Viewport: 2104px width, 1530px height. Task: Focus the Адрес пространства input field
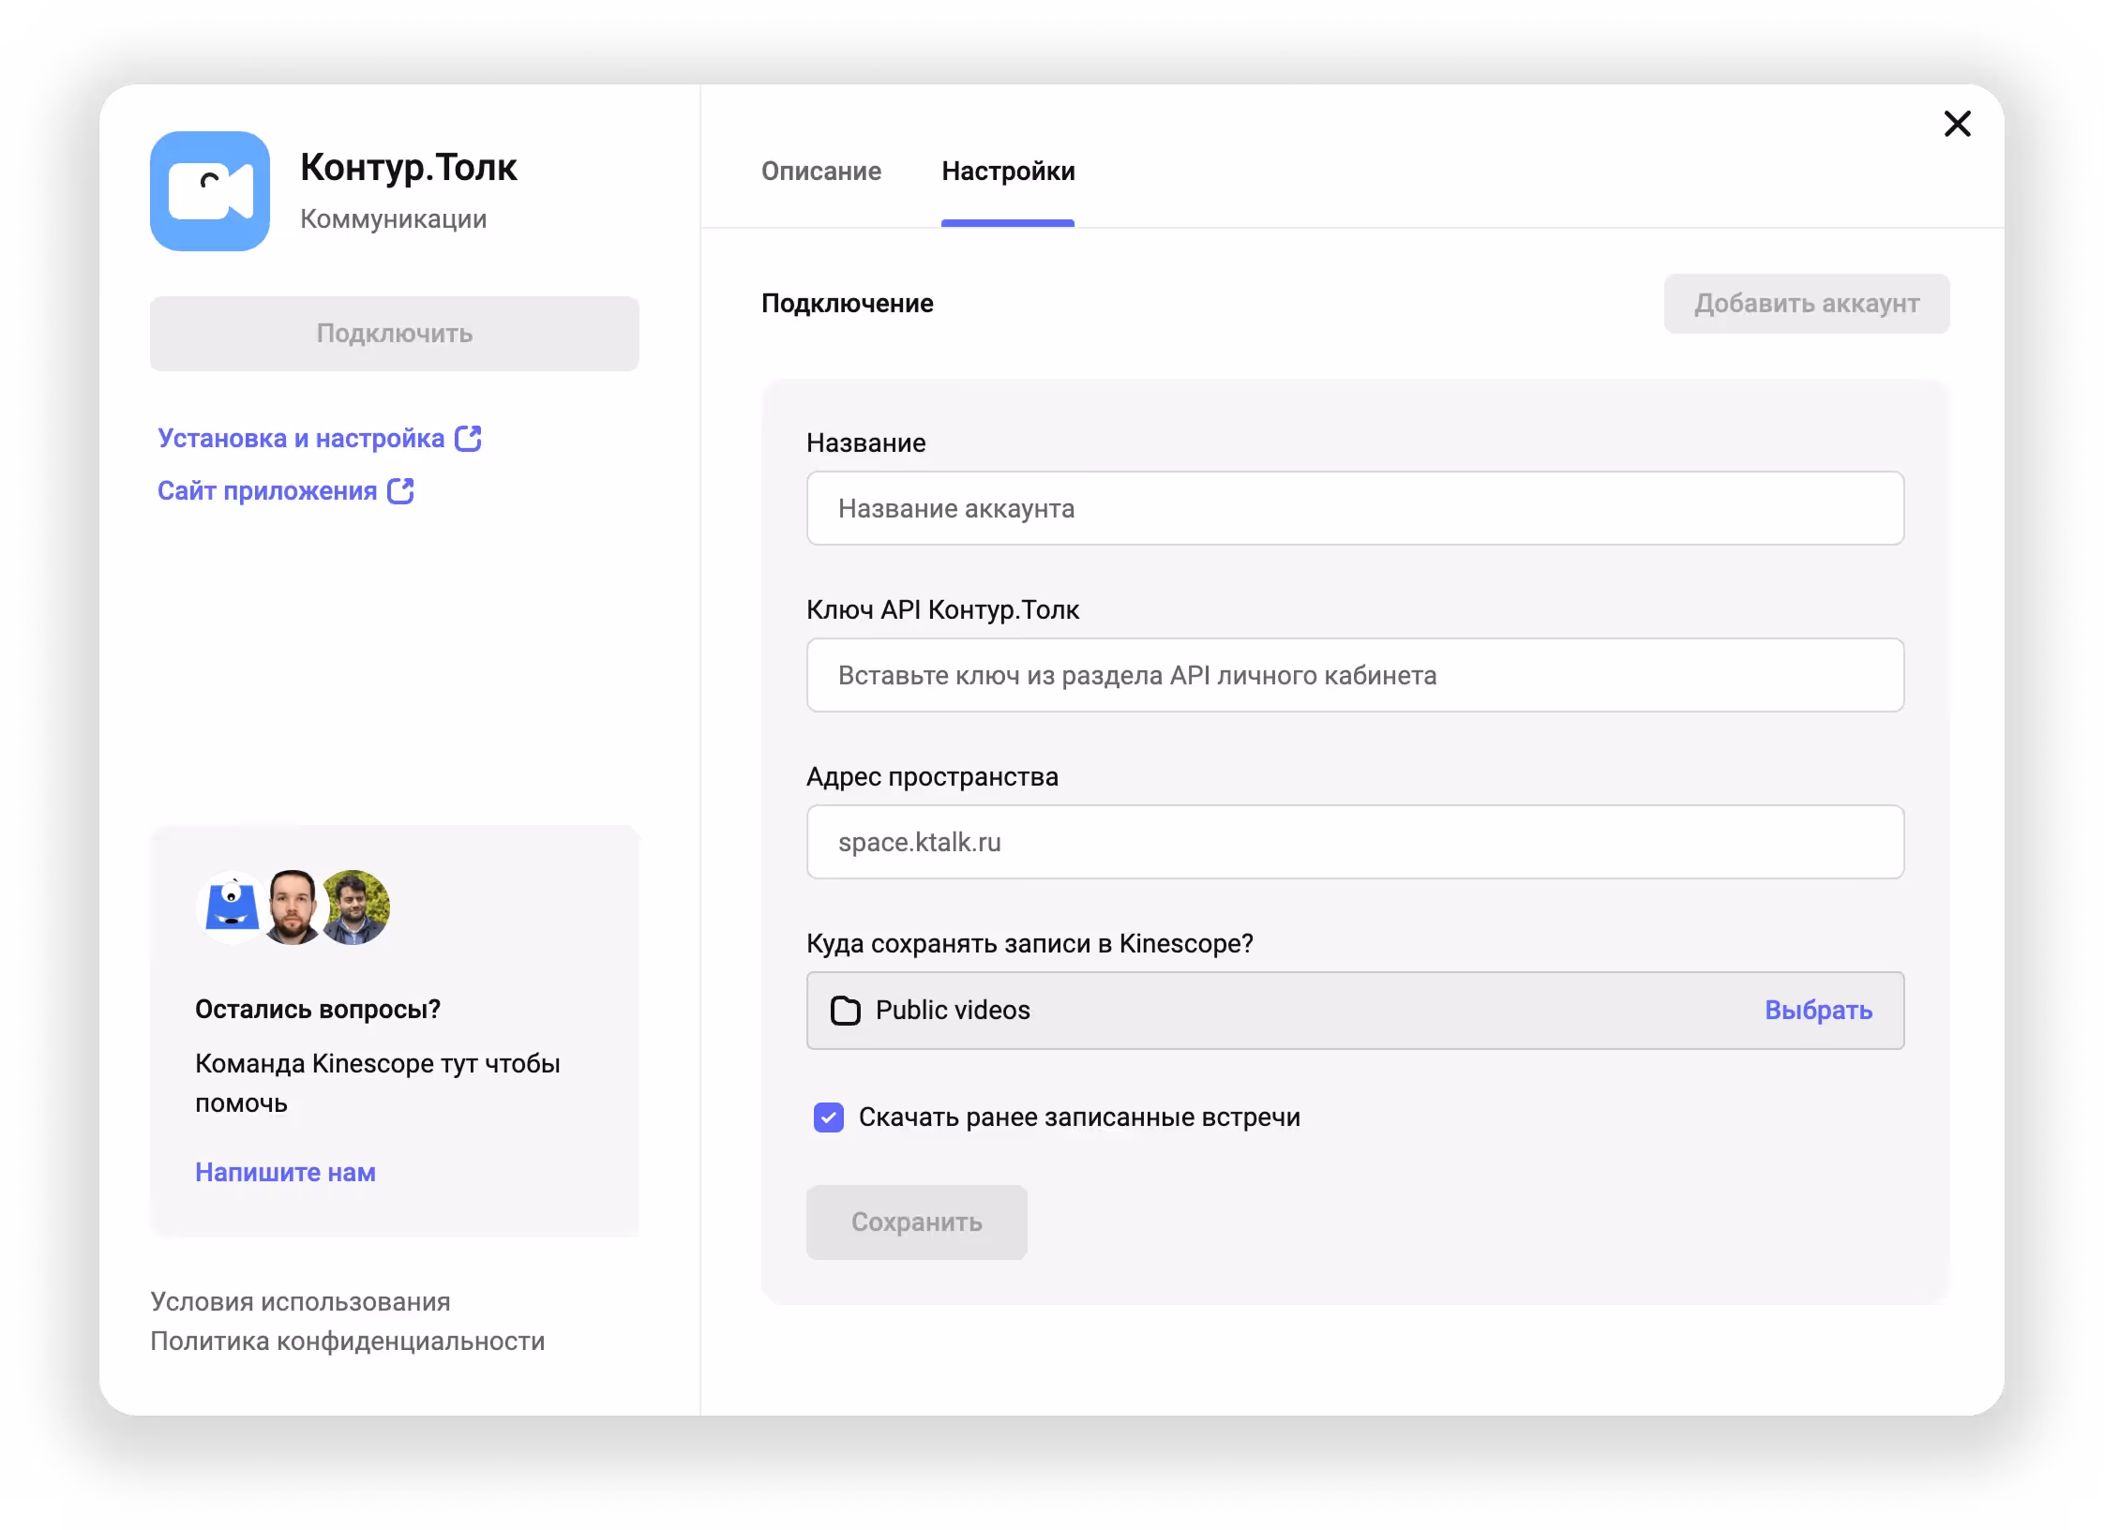[1355, 842]
